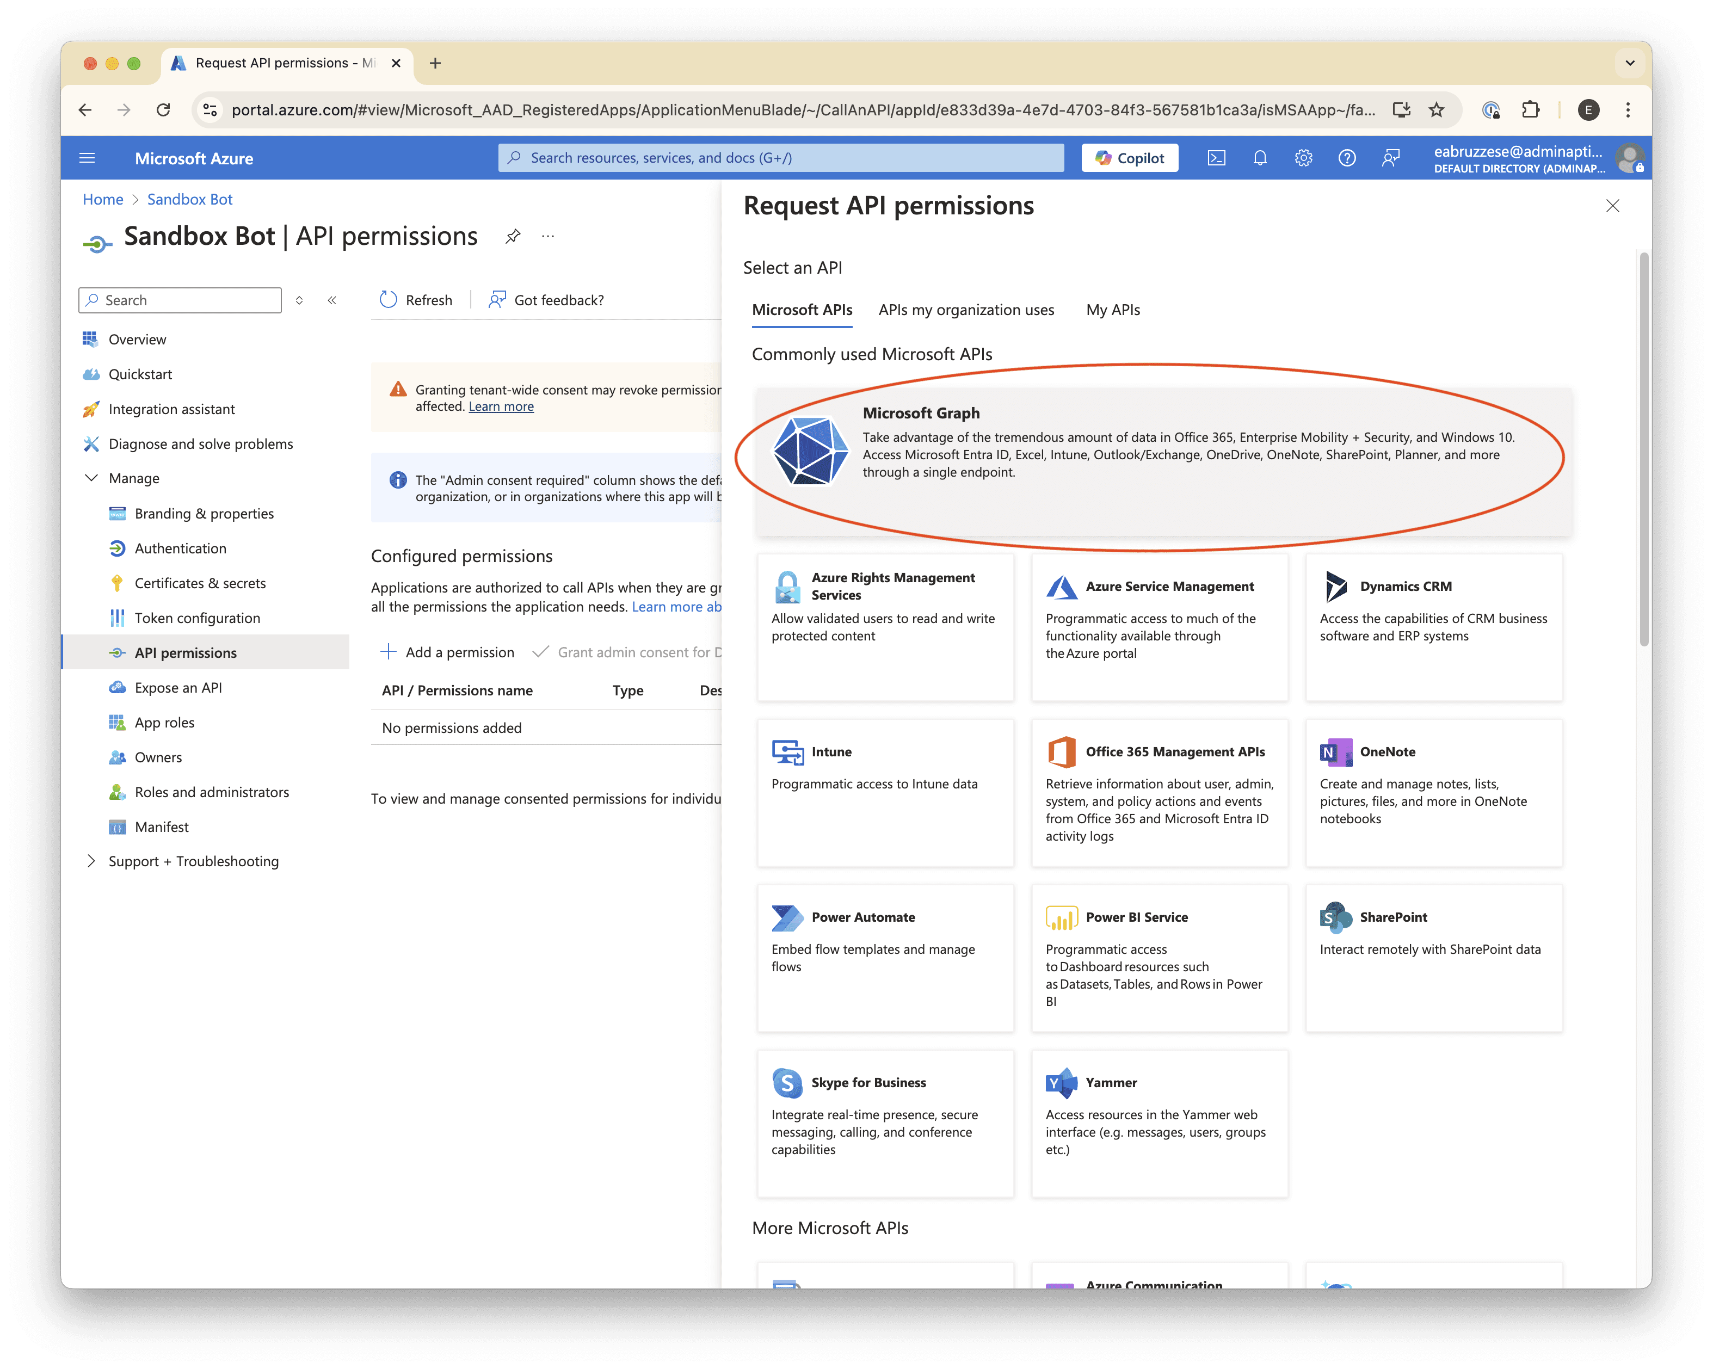
Task: Toggle expand/collapse all menu groups arrows
Action: point(299,300)
